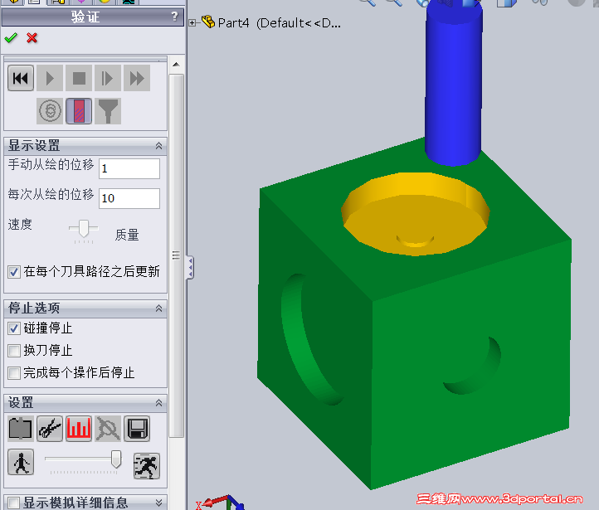The height and width of the screenshot is (510, 599).
Task: Fast forward the simulation
Action: point(137,78)
